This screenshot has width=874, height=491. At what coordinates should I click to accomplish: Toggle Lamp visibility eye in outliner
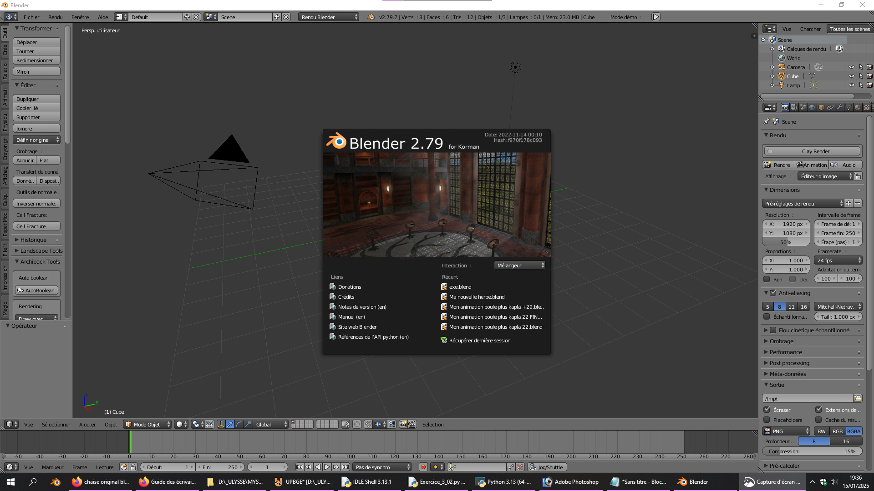[x=852, y=85]
